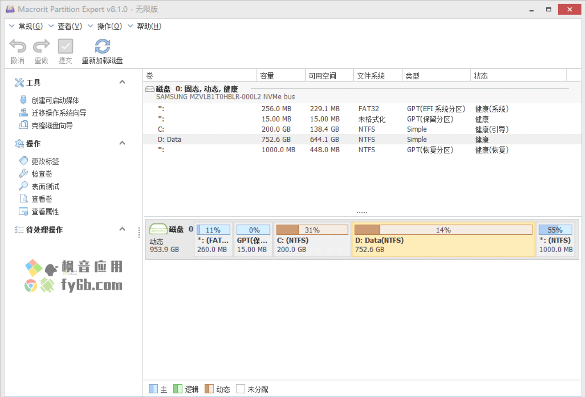Click the disk icon beside 磁盘 0 header
Viewport: 586px width, 397px height.
point(150,89)
